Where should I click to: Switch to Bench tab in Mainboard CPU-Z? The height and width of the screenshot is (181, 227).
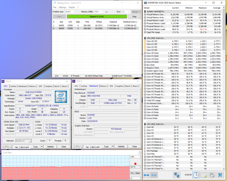(128, 86)
